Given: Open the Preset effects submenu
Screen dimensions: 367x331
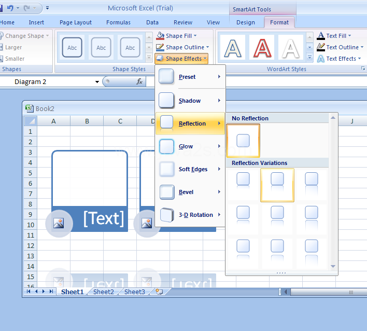Looking at the screenshot, I should [x=190, y=77].
